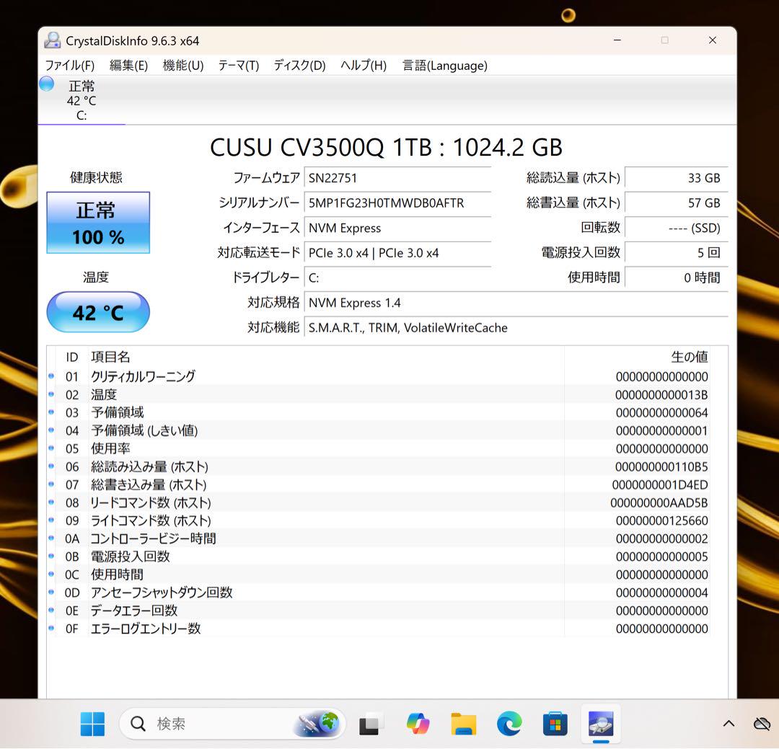
Task: Select the ライトコマンド数 (ホスト) attribute row
Action: (x=379, y=520)
